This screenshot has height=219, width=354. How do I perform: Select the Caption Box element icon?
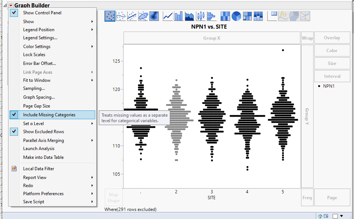tap(272, 16)
